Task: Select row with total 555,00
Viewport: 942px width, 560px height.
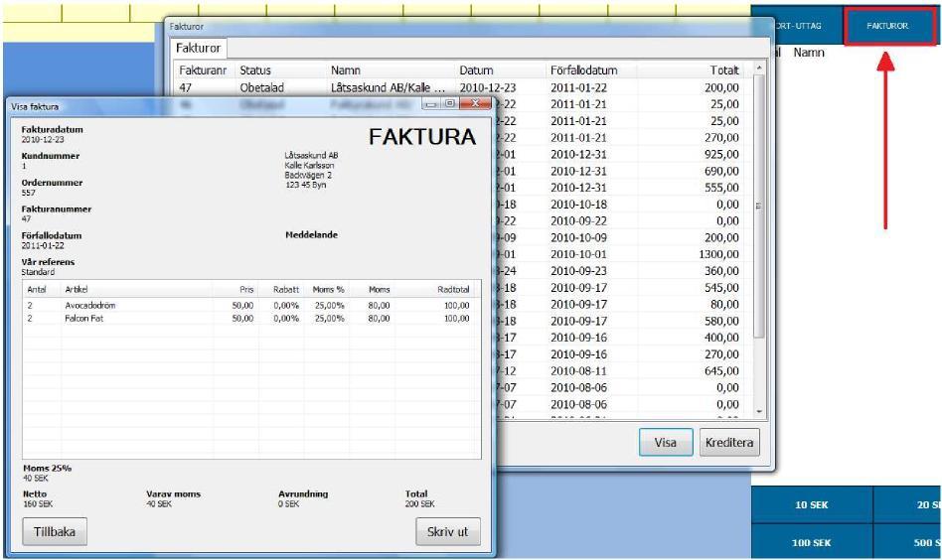Action: (x=621, y=188)
